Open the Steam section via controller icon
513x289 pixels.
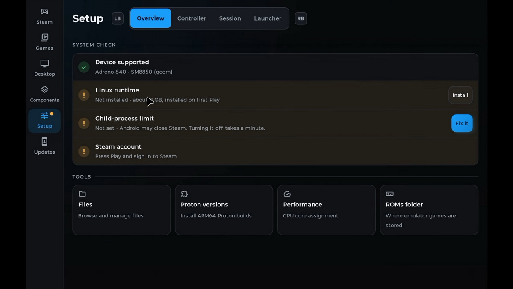[x=44, y=12]
